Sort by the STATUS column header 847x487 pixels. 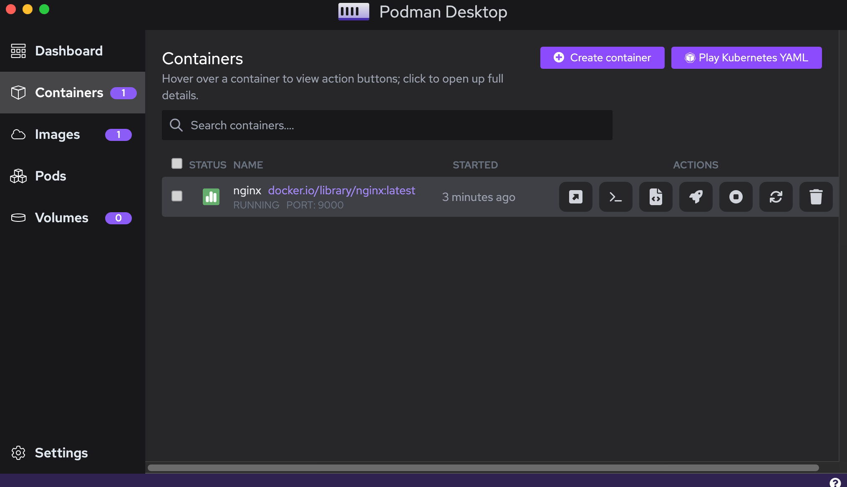[x=207, y=165]
